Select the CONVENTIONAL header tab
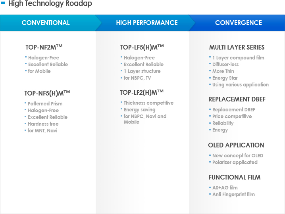The height and width of the screenshot is (214, 285). 48,23
